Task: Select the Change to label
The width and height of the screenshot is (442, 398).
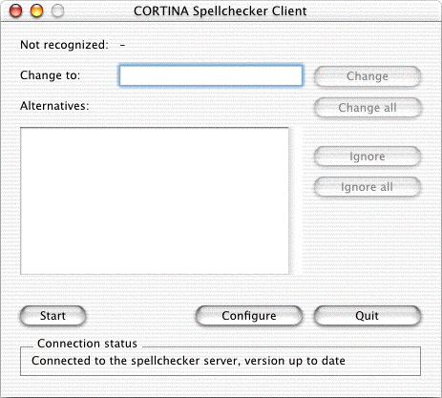Action: (x=51, y=75)
